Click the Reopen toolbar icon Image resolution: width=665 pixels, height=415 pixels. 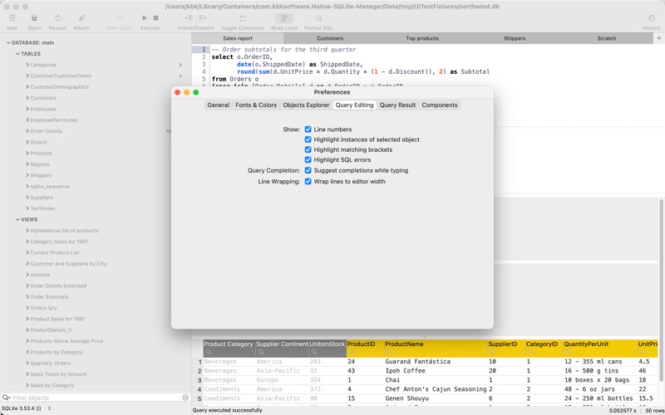[57, 18]
